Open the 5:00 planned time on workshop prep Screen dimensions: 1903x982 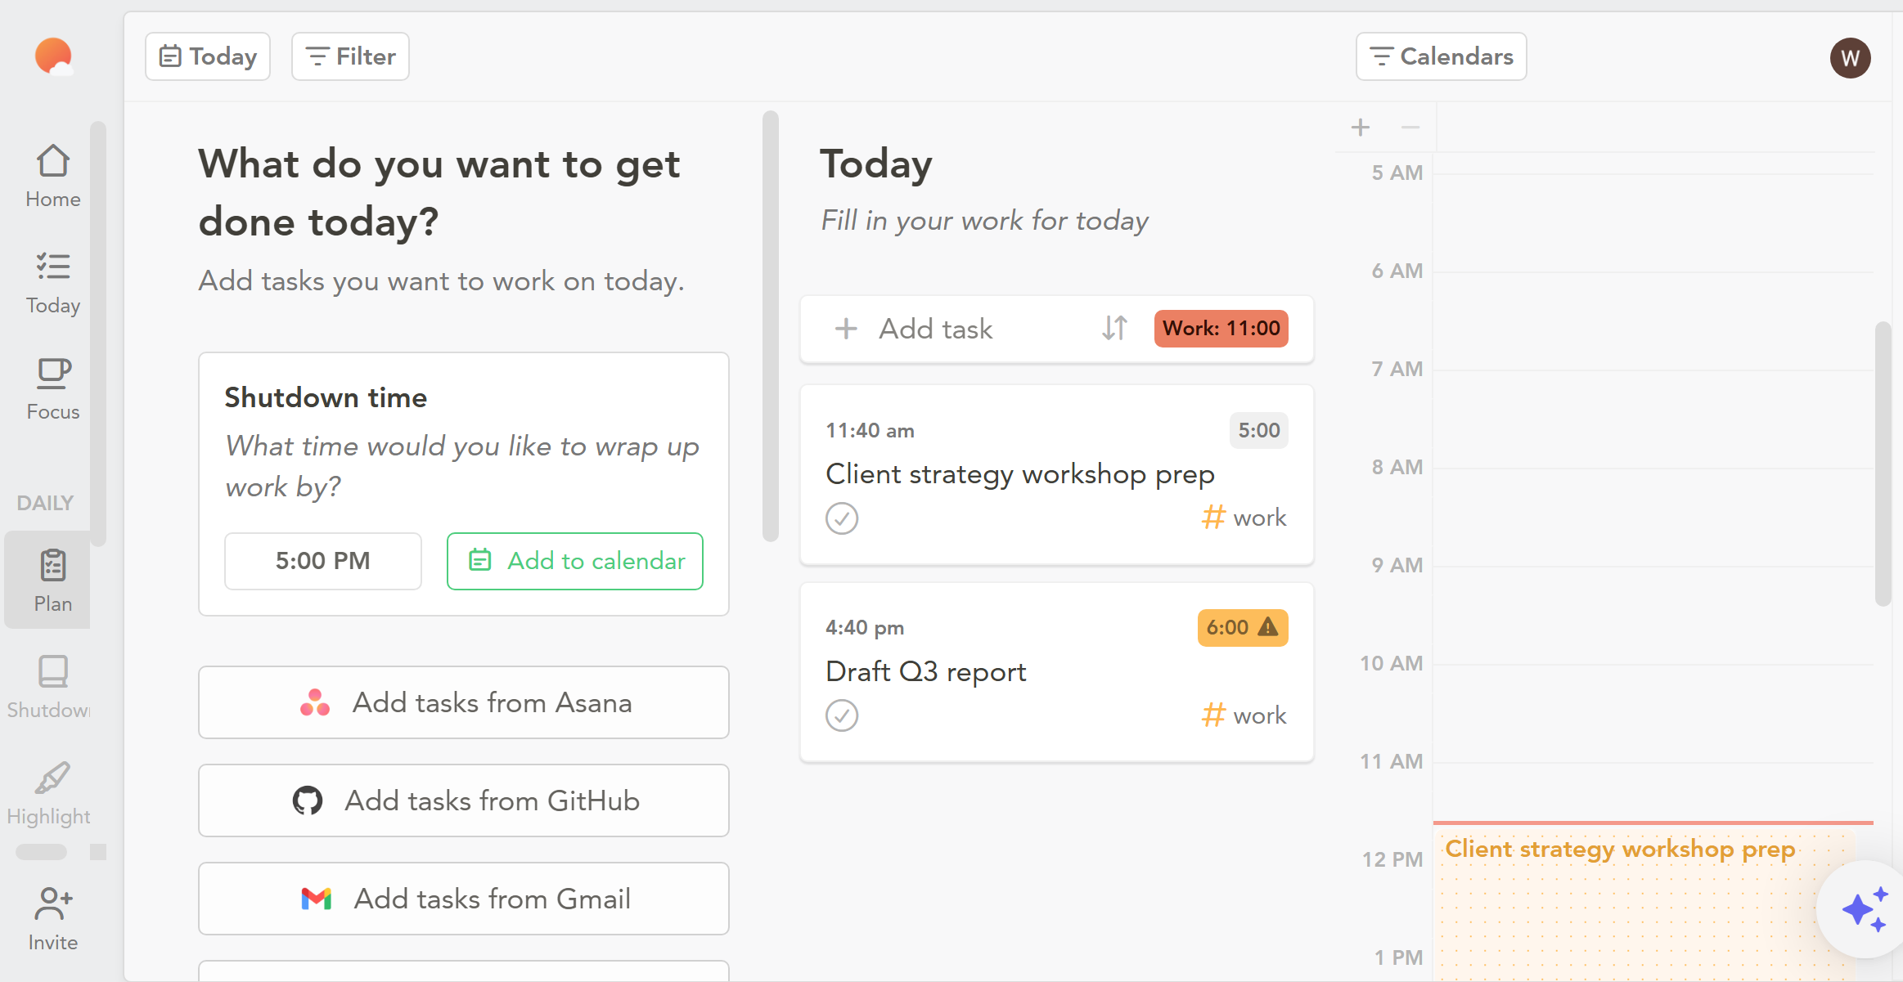click(1258, 431)
